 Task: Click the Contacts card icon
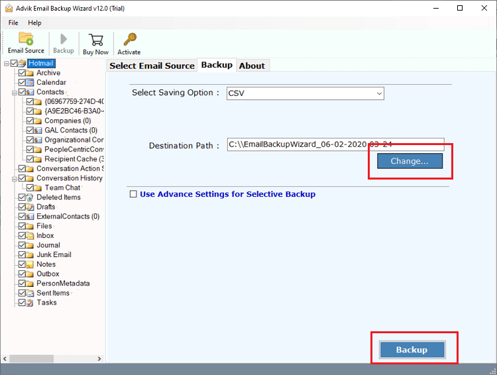pyautogui.click(x=30, y=92)
